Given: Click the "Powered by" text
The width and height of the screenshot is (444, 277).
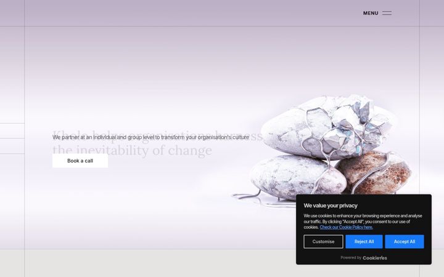Looking at the screenshot, I should pyautogui.click(x=351, y=258).
